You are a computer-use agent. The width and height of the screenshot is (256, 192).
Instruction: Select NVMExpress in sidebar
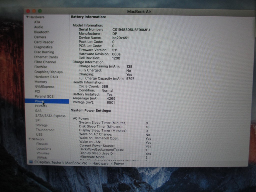click(44, 87)
